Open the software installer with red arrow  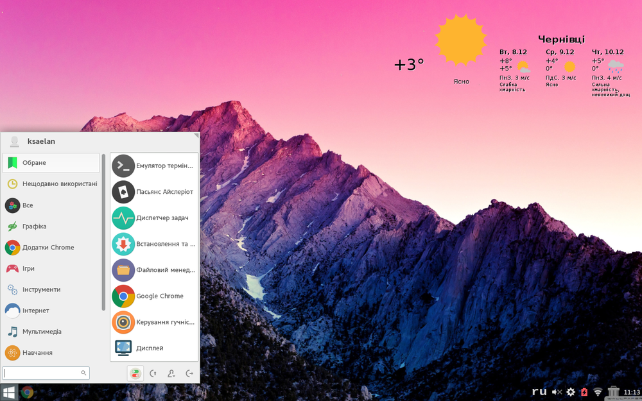(154, 244)
